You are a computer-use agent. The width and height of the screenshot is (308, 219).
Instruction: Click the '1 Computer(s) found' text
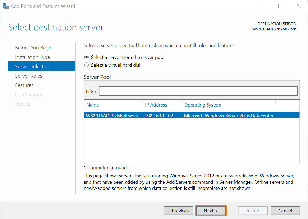(x=105, y=168)
